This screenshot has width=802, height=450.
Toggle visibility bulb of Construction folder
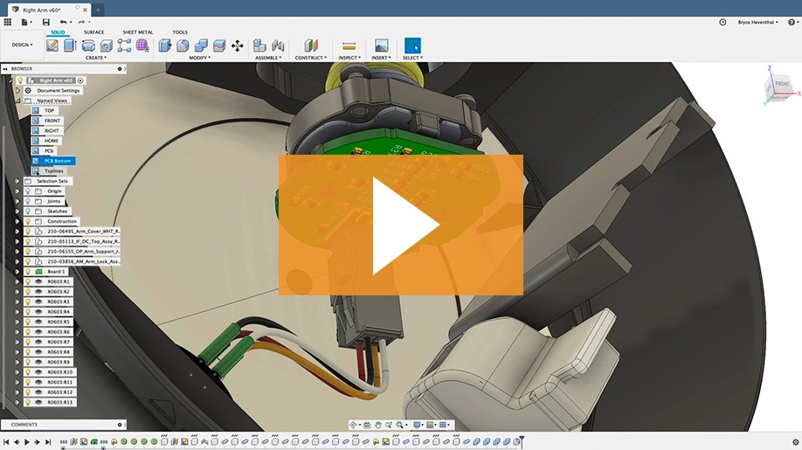point(28,221)
